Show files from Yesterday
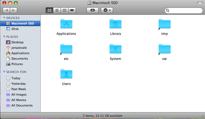 20,84
